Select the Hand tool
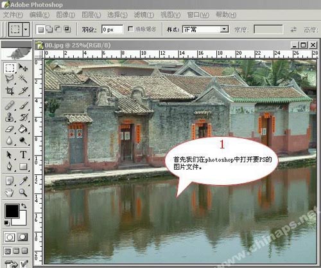Viewport: 321px width, 268px height. [x=10, y=193]
